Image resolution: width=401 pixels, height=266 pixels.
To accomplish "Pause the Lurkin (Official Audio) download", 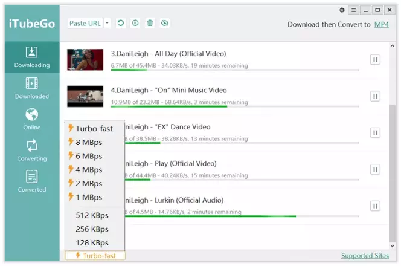I will (375, 206).
